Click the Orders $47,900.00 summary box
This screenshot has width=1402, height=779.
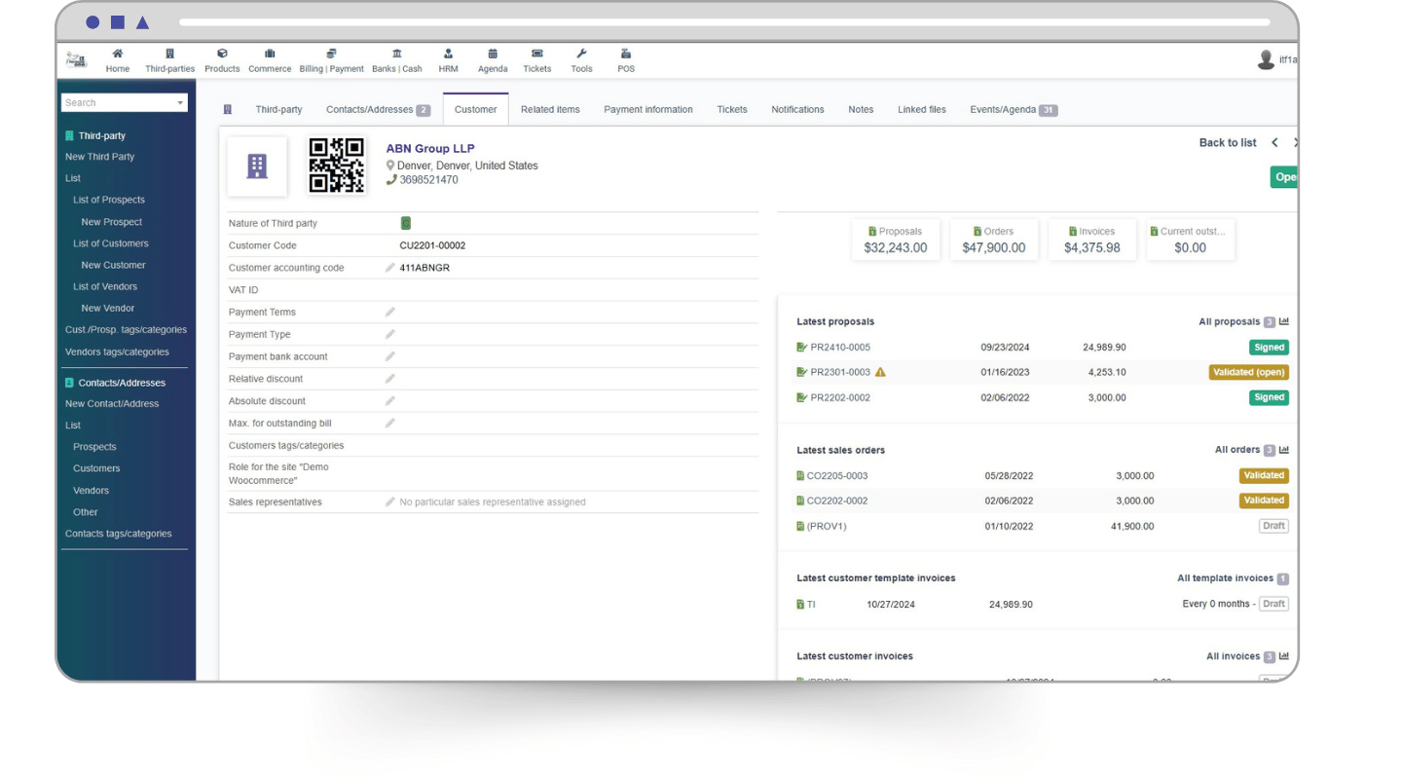pos(994,240)
